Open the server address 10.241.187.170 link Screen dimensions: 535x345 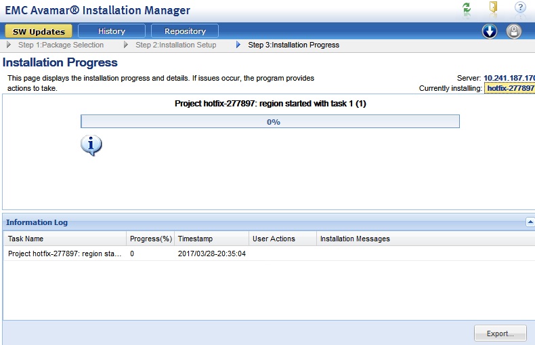coord(509,78)
